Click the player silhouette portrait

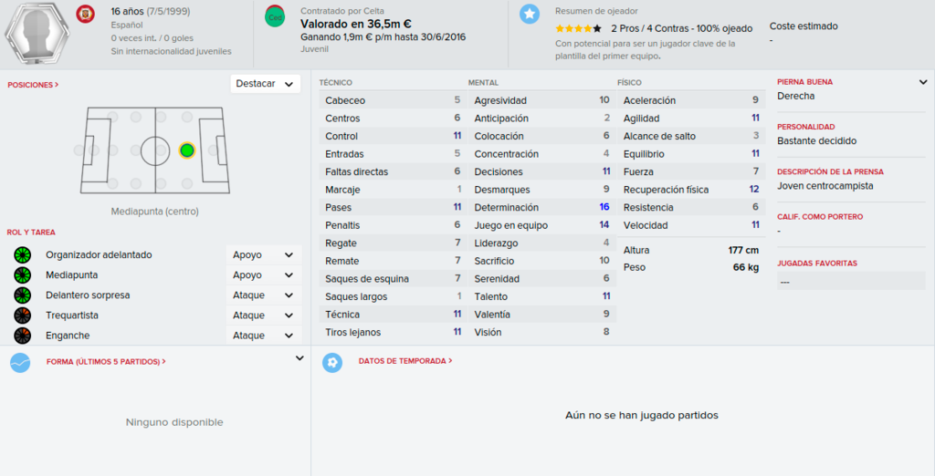point(37,34)
